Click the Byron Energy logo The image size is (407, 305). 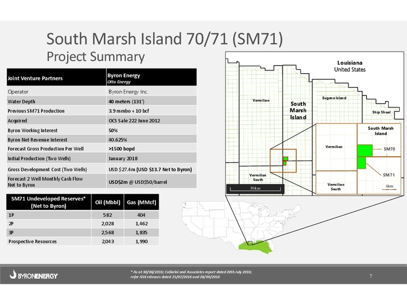point(34,274)
